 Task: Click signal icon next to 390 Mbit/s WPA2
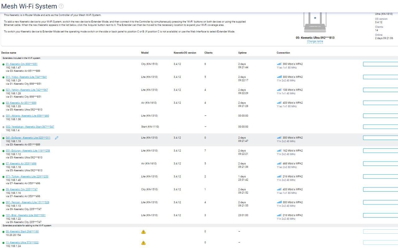279,64
